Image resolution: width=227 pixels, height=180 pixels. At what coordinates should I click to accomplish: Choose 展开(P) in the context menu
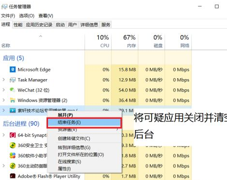[x=84, y=115]
